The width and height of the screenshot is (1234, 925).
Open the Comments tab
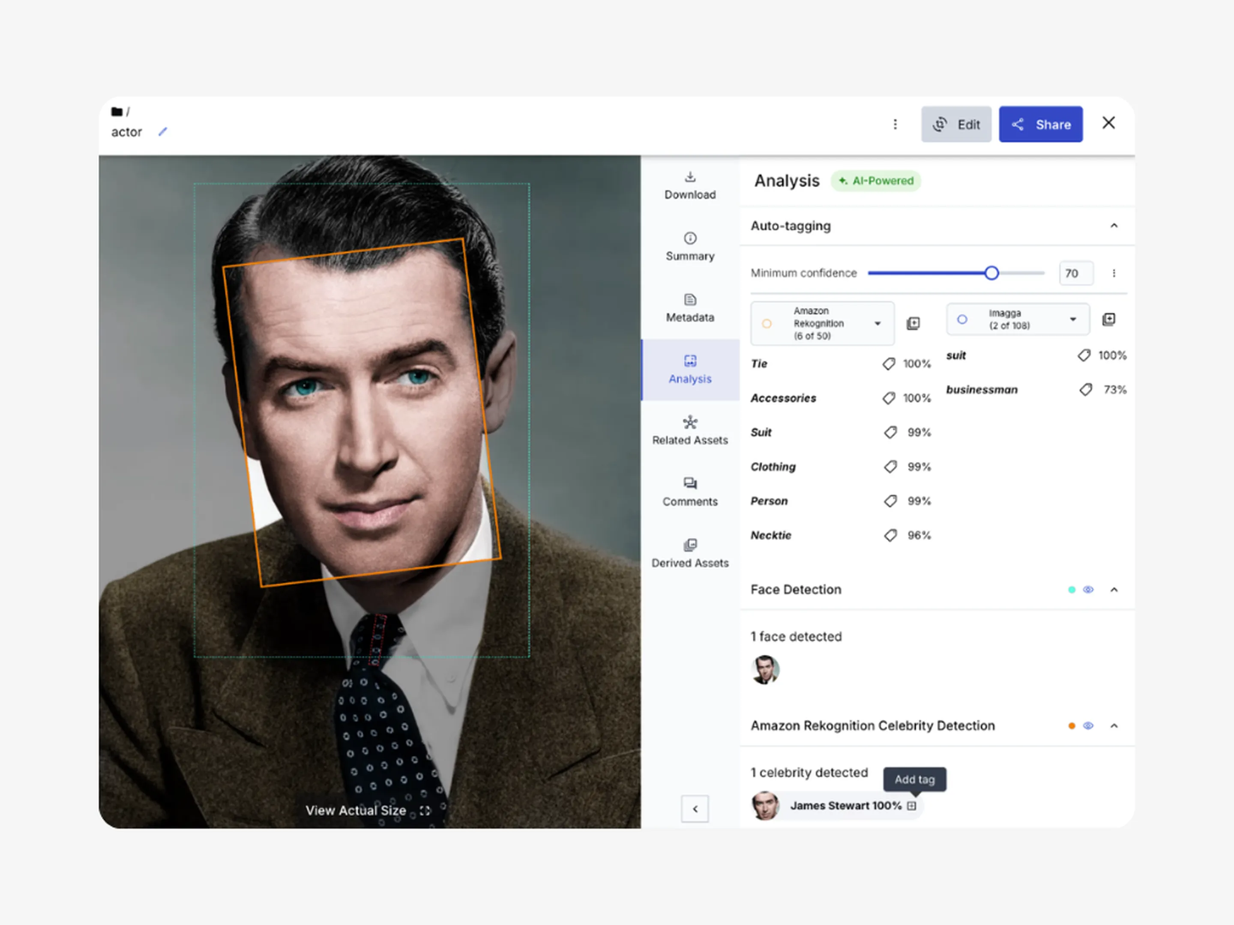(x=690, y=492)
